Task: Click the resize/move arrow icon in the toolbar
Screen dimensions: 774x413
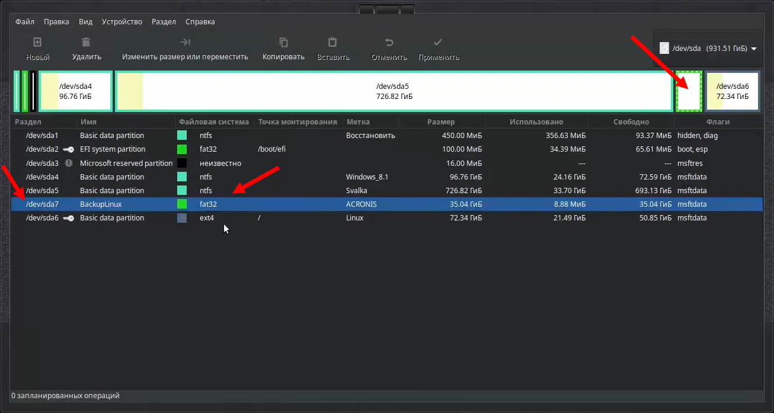Action: click(x=184, y=43)
